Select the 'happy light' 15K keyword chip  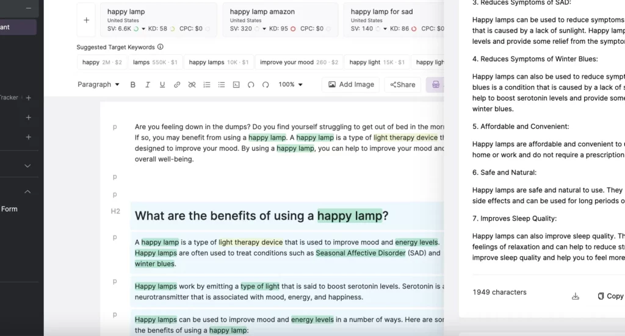click(377, 62)
